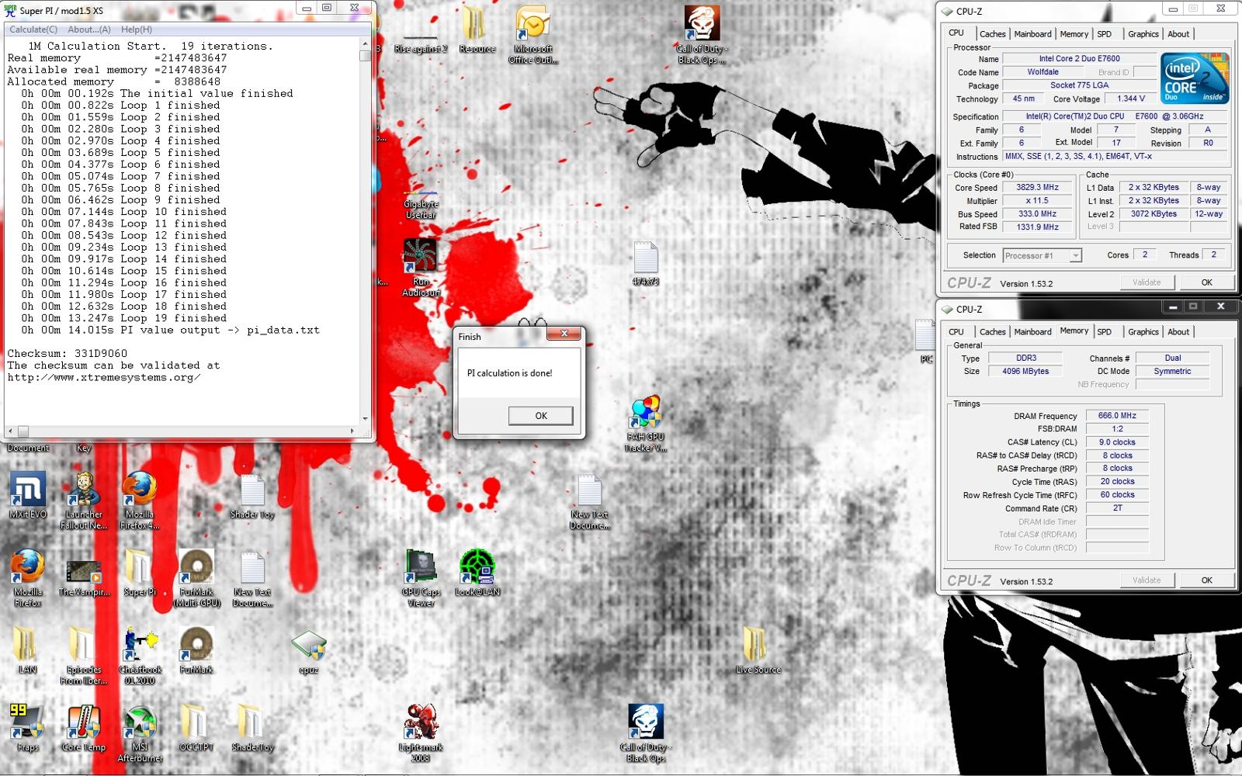
Task: Click the Core Voltage 1.344 V value
Action: pos(1130,99)
